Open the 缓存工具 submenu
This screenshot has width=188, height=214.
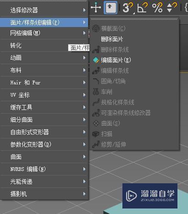(x=44, y=107)
